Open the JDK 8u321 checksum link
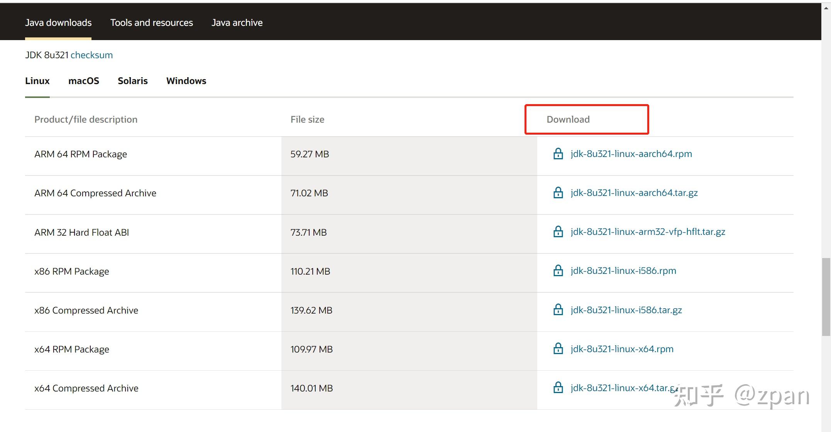The image size is (831, 432). 91,55
